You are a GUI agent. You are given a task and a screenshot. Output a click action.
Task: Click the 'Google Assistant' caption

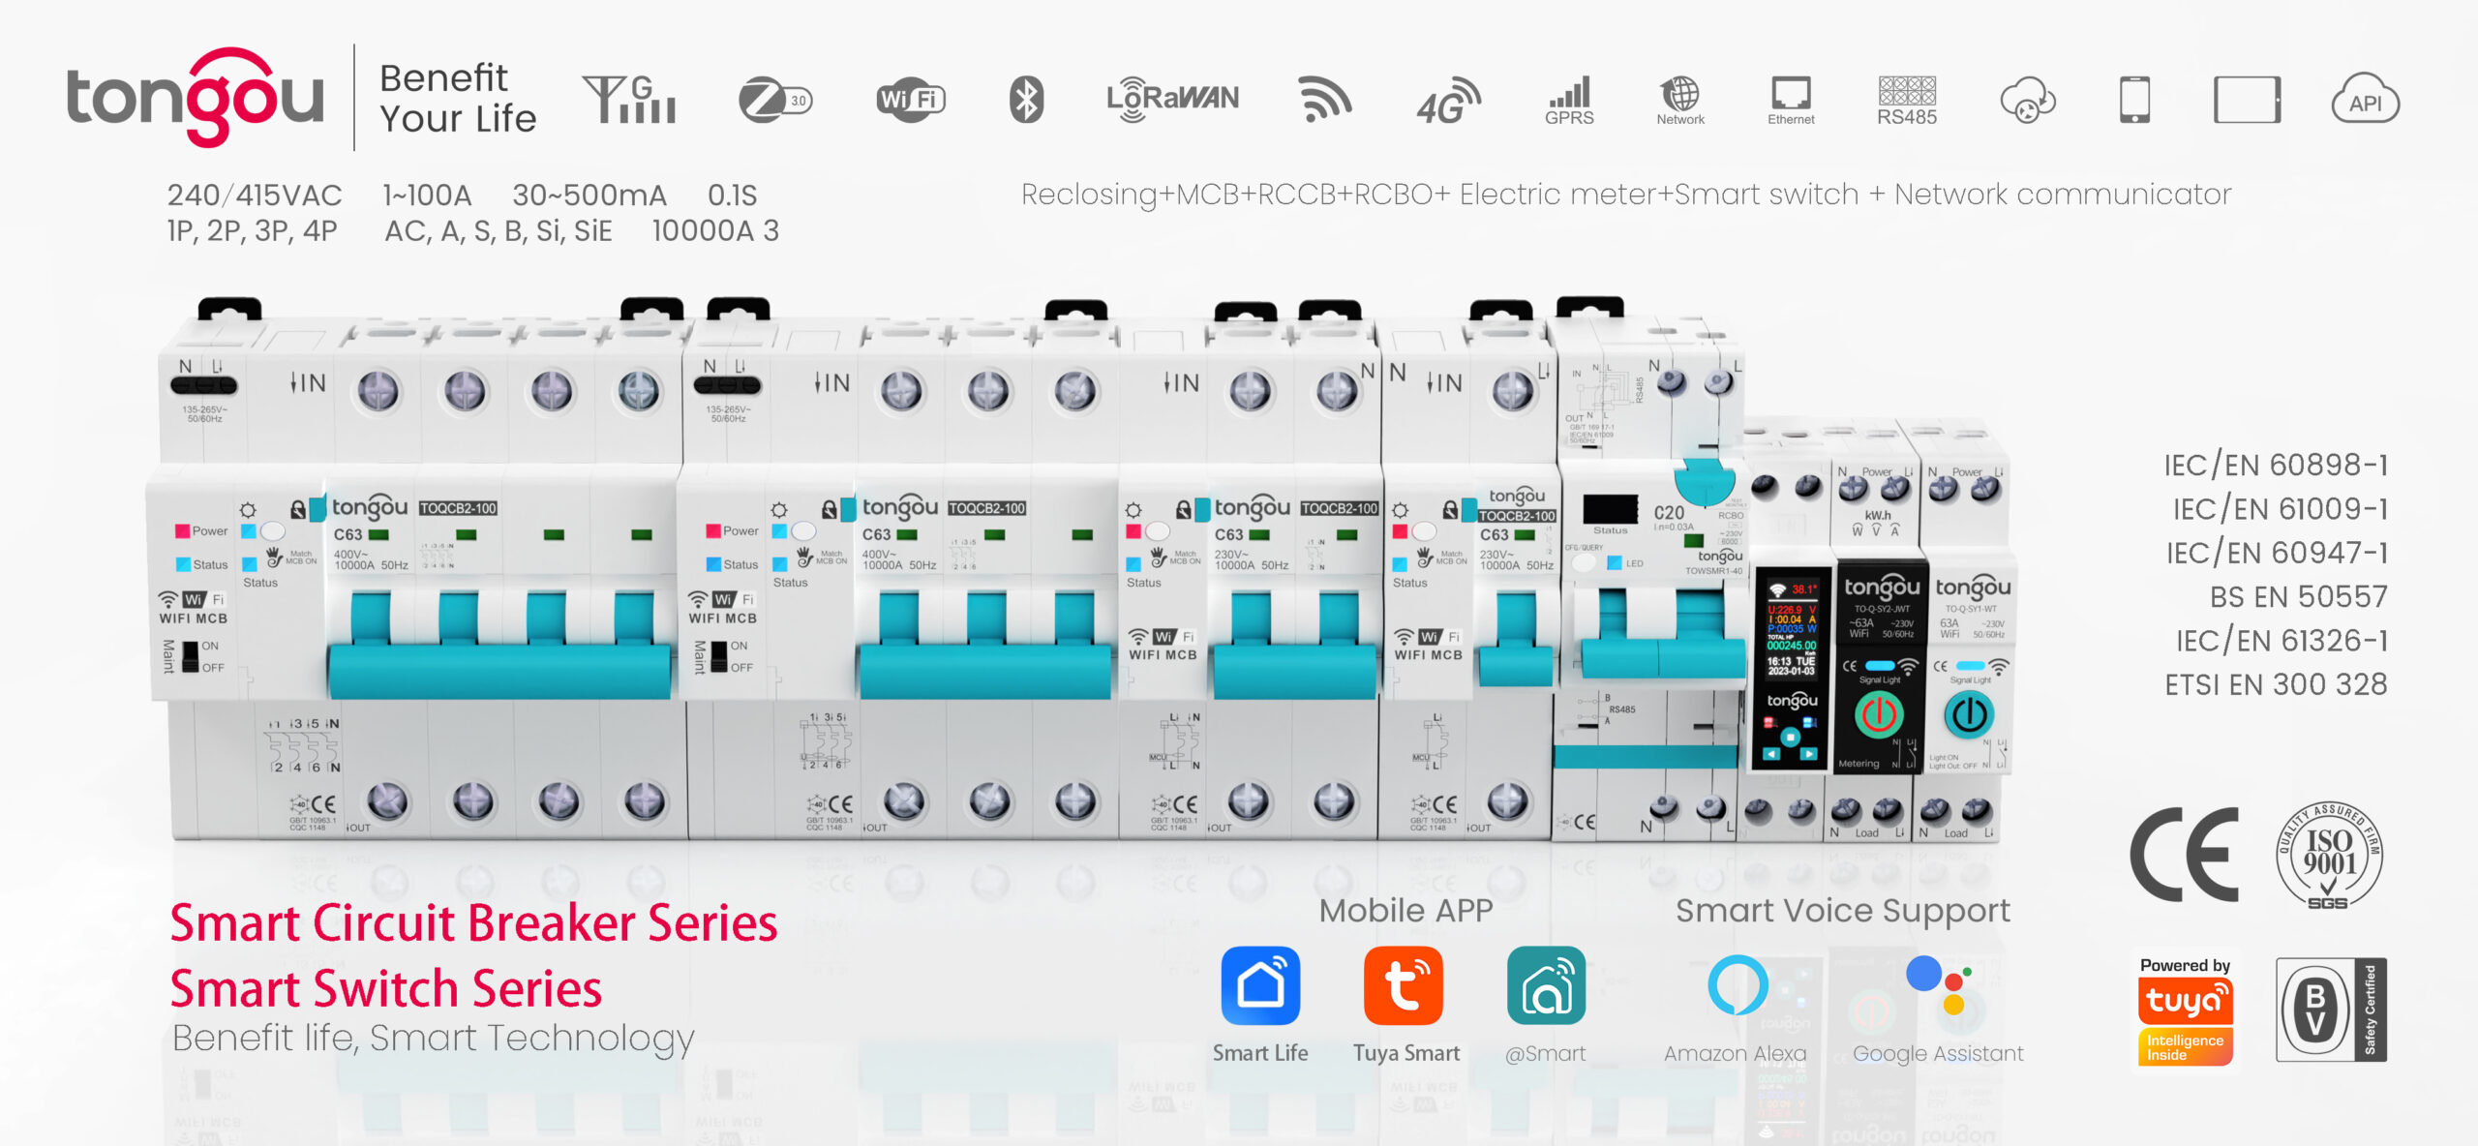pos(1938,1055)
